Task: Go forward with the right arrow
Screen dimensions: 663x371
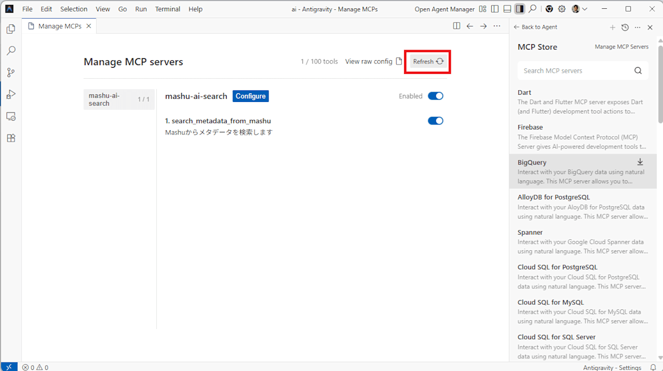Action: tap(483, 26)
